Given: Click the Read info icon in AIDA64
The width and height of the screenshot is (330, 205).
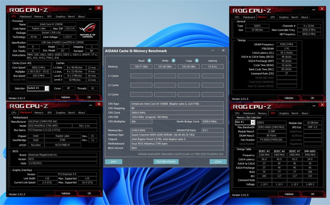Looking at the screenshot, I should coord(149,61).
